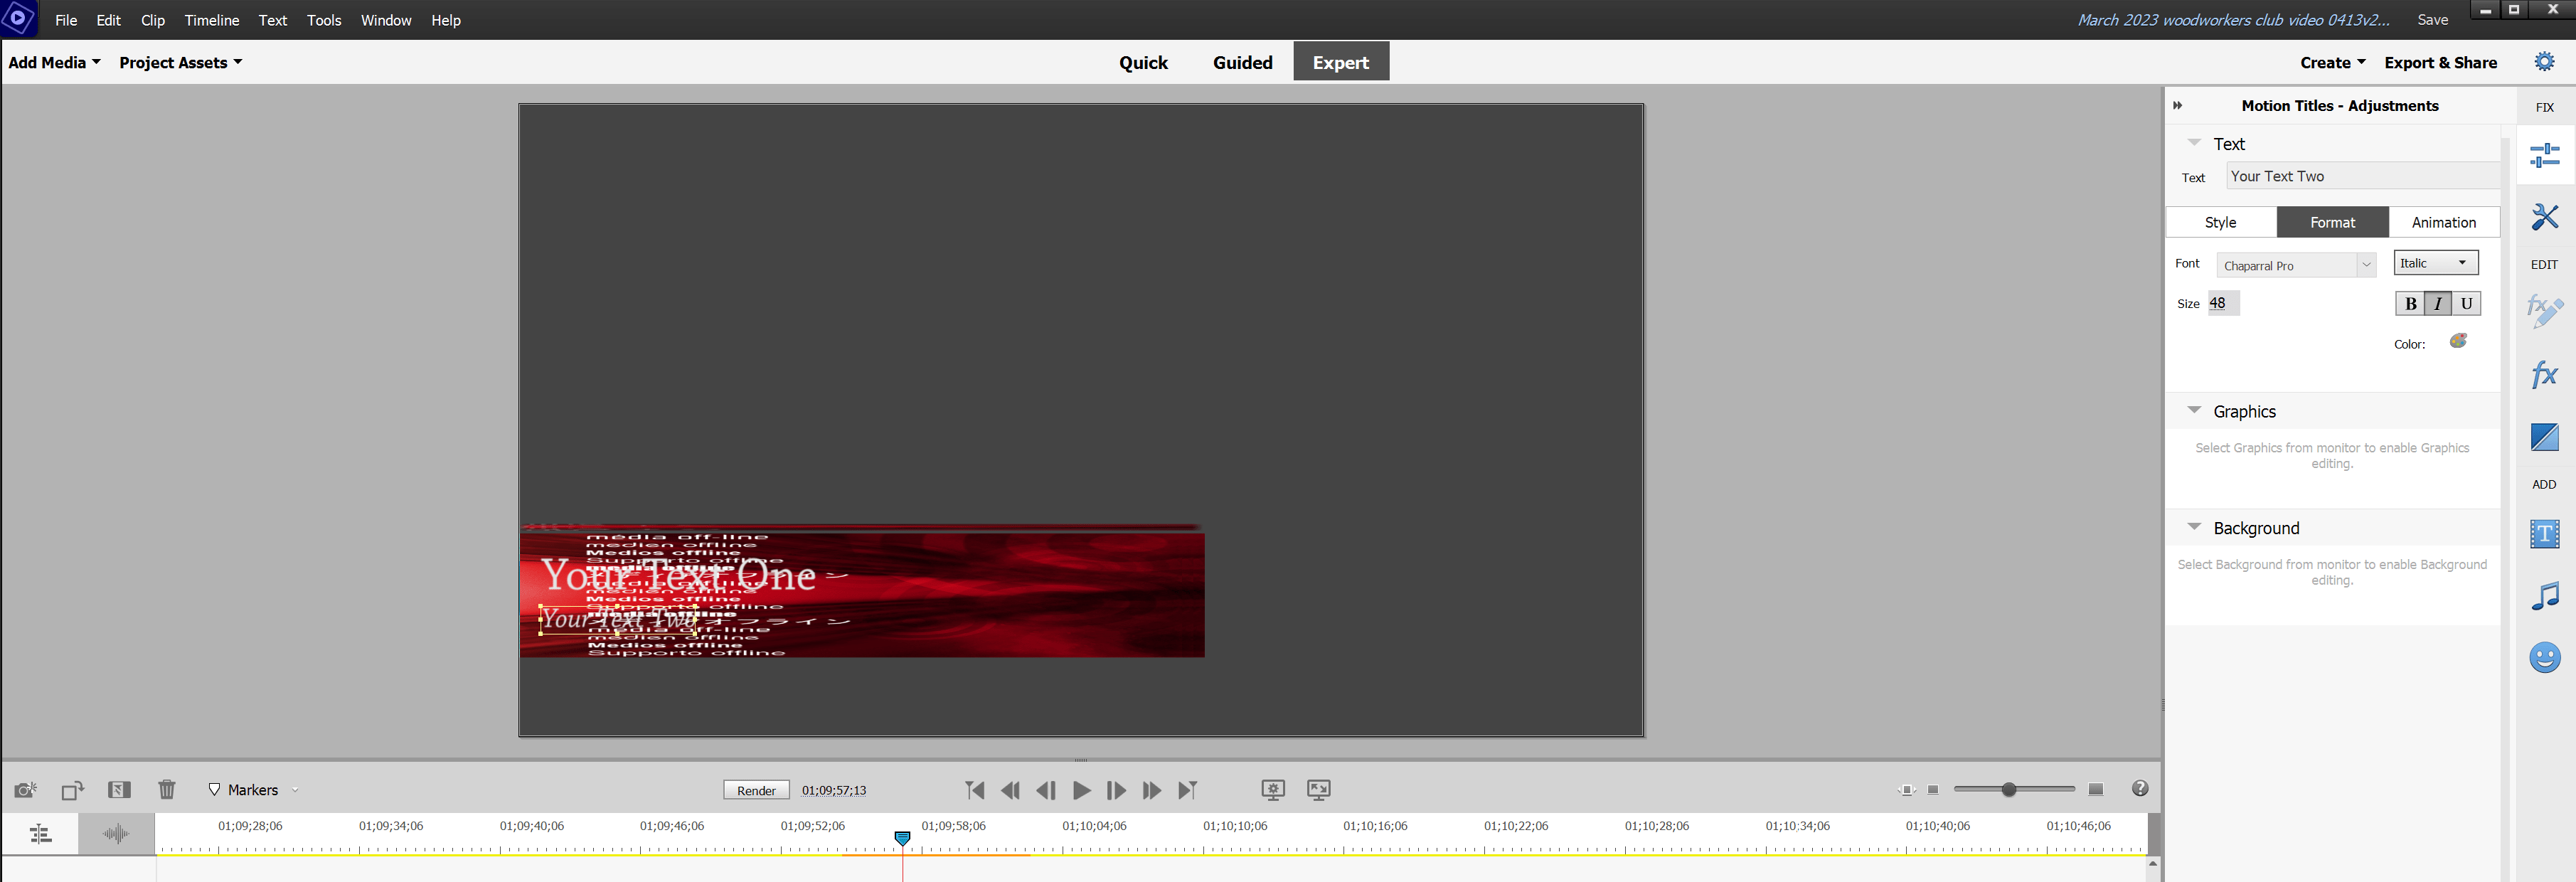This screenshot has width=2576, height=882.
Task: Switch to the Animation tab
Action: pyautogui.click(x=2444, y=222)
